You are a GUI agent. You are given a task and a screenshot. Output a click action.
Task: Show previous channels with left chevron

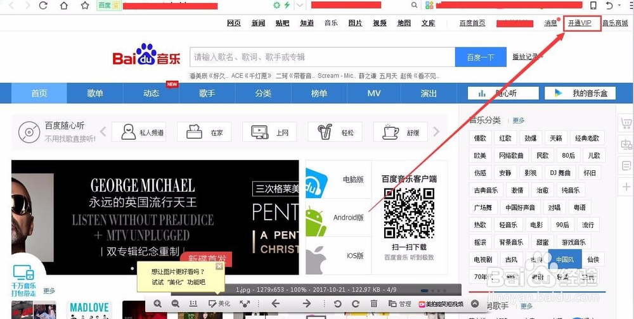pos(103,132)
